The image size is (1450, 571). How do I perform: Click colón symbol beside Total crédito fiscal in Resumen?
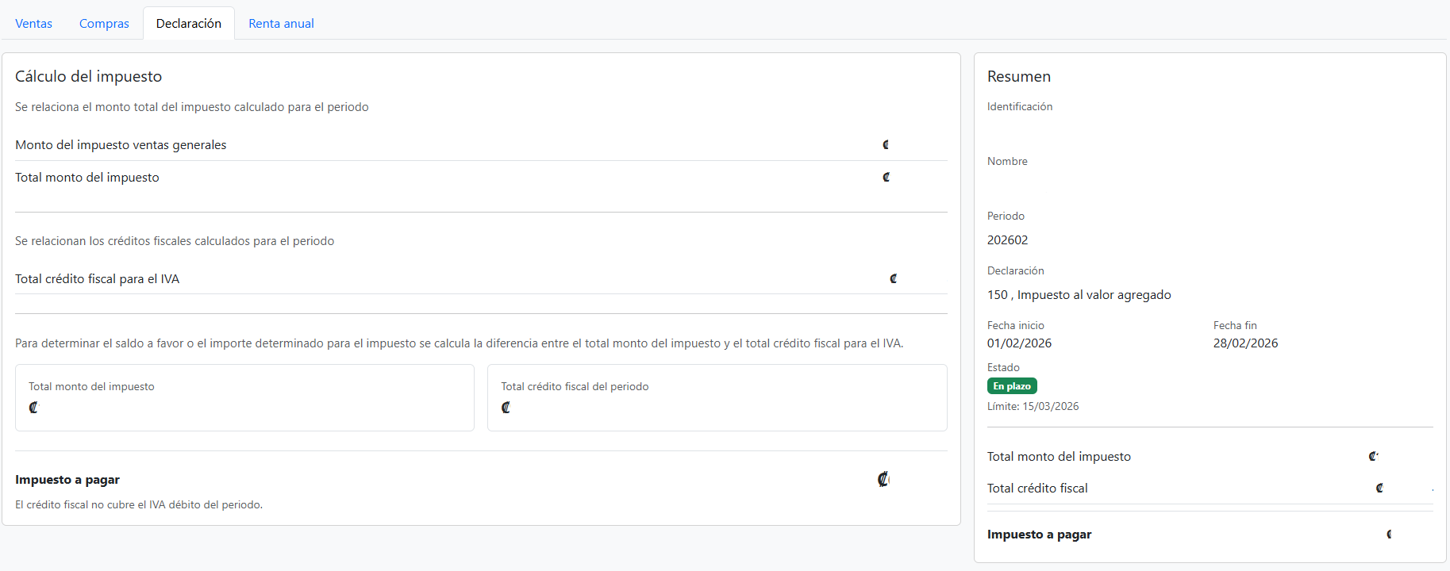coord(1379,489)
